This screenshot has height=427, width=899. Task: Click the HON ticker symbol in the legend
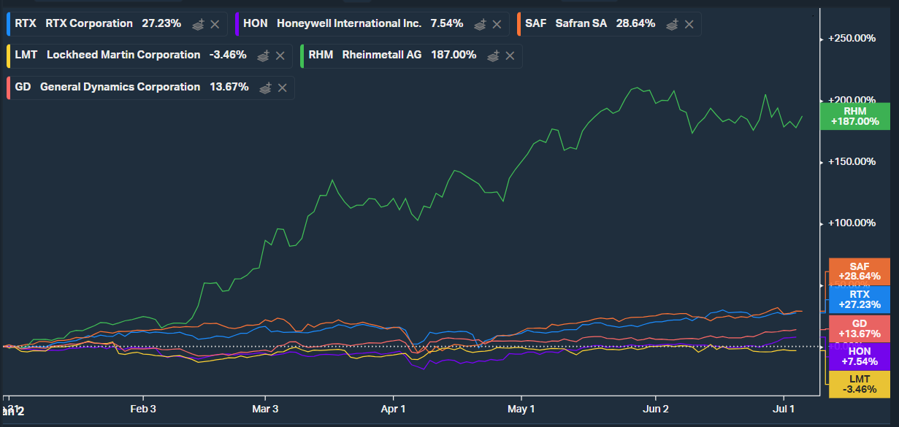click(256, 23)
